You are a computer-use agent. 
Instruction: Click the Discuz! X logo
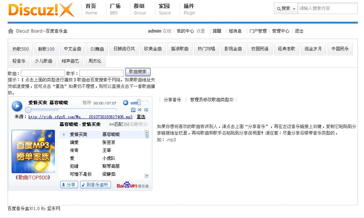pyautogui.click(x=41, y=10)
